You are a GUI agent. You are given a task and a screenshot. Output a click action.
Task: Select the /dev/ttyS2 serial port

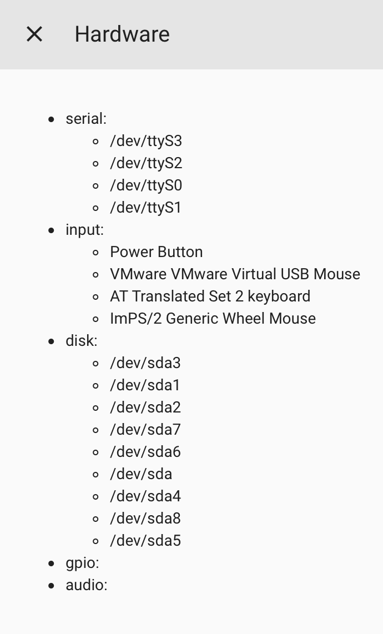pos(145,163)
